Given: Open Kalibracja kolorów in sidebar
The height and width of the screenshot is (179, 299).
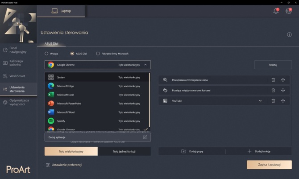Looking at the screenshot, I should (x=18, y=63).
